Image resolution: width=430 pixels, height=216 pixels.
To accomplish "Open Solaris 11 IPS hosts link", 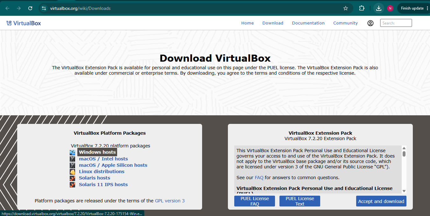I will coord(103,185).
